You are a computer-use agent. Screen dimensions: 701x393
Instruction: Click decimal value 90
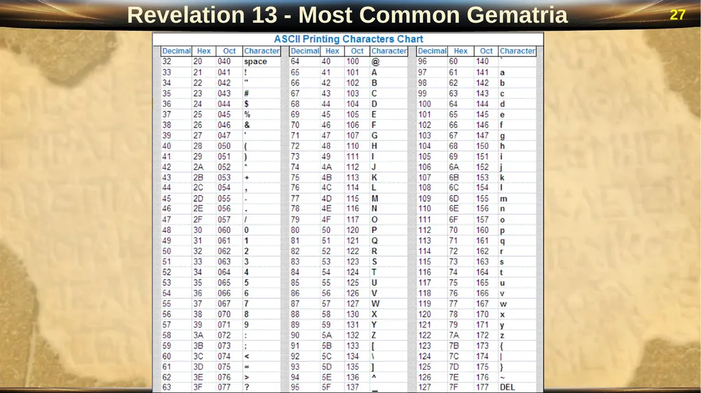(x=295, y=335)
